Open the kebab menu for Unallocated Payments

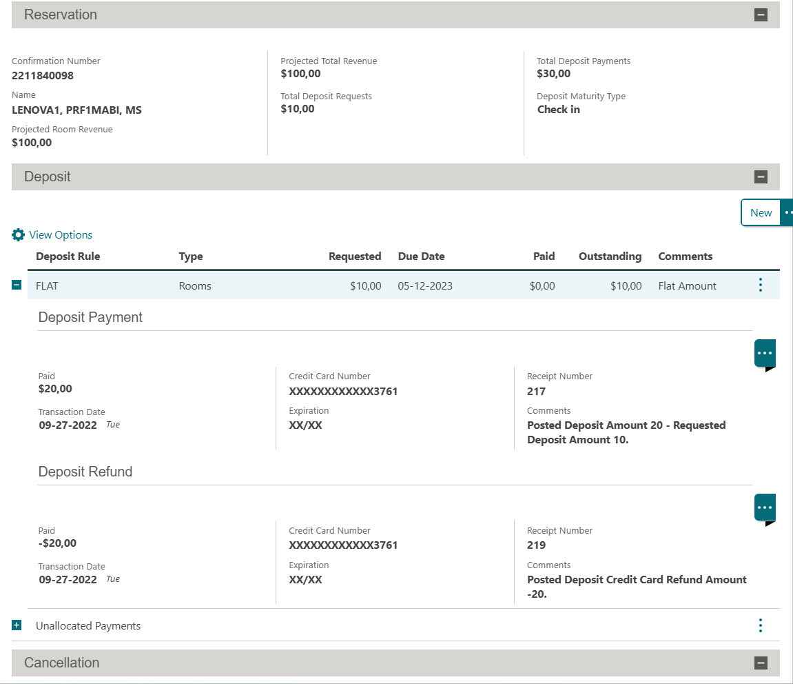(x=760, y=625)
